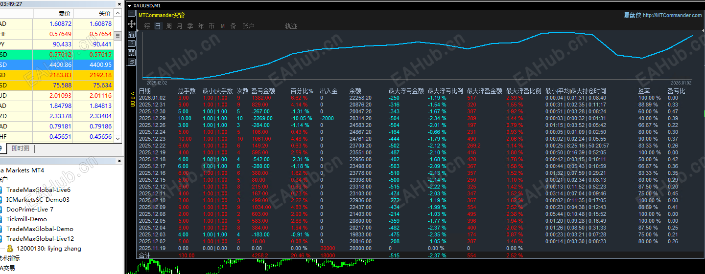Select TradeMaxGlobal-Live6 account server

point(38,190)
